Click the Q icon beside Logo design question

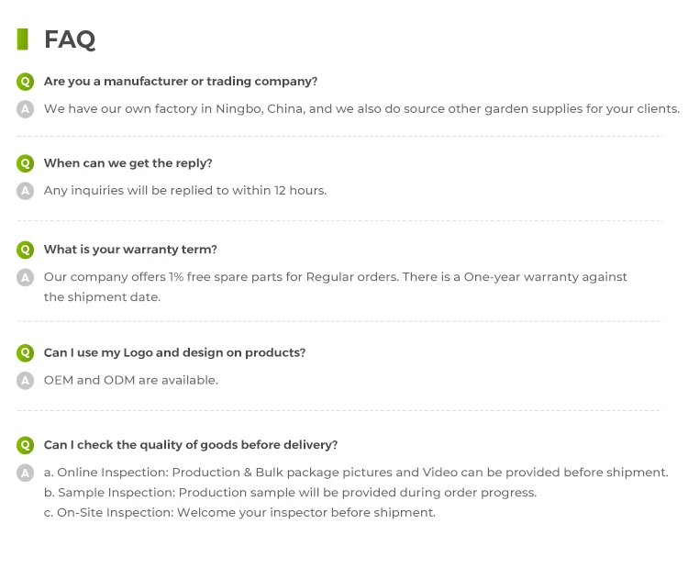(x=25, y=352)
